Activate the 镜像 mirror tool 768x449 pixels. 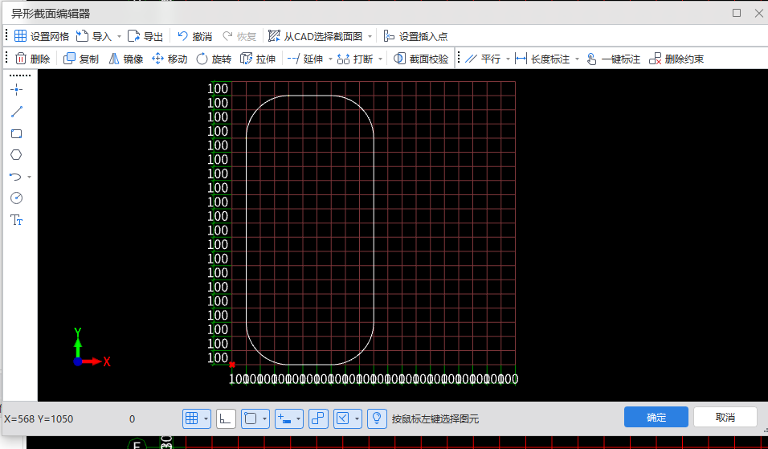(x=126, y=59)
